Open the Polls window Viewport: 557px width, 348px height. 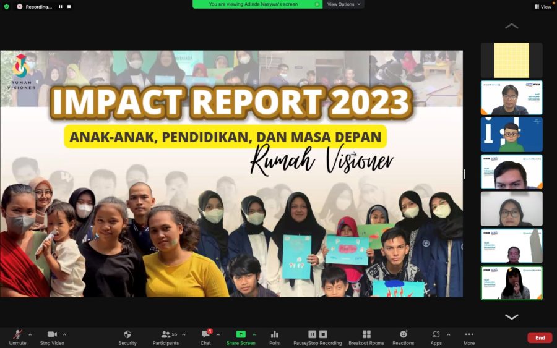click(275, 337)
